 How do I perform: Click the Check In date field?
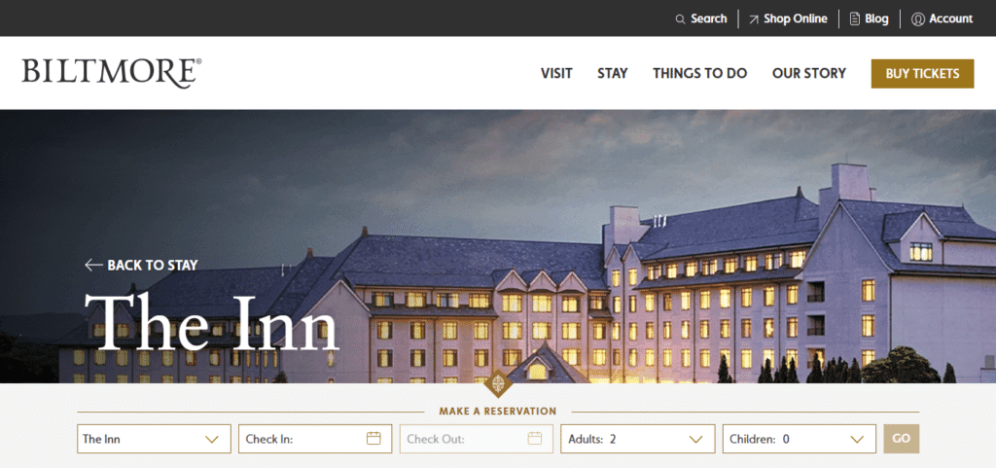pyautogui.click(x=315, y=439)
